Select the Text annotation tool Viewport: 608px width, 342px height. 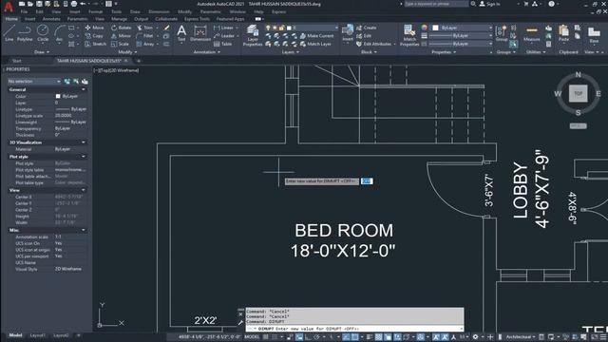(x=181, y=33)
